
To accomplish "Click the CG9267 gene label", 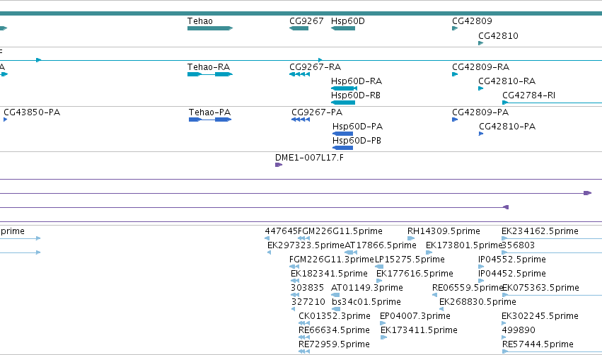I will tap(306, 21).
